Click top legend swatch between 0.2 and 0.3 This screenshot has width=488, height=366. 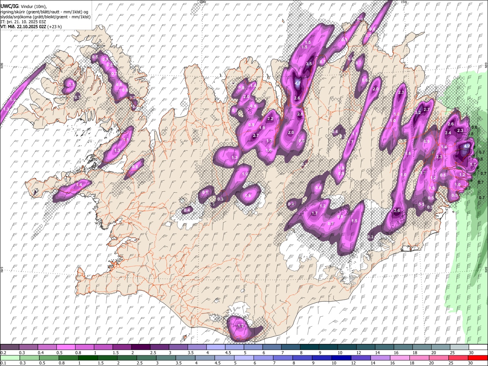pos(10,347)
